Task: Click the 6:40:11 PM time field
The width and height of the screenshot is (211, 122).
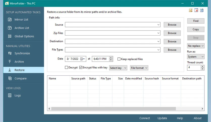Action: [x=100, y=59]
